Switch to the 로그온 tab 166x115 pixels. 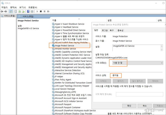[x=105, y=30]
